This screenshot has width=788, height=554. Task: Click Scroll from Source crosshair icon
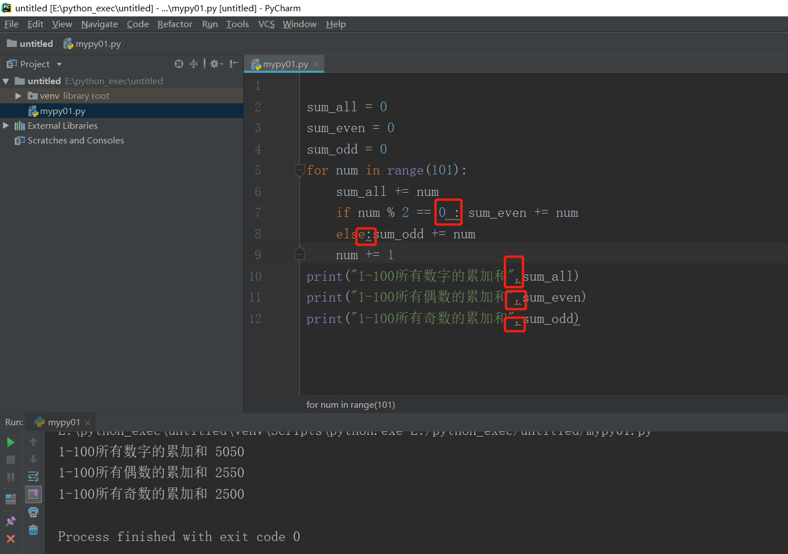[179, 64]
